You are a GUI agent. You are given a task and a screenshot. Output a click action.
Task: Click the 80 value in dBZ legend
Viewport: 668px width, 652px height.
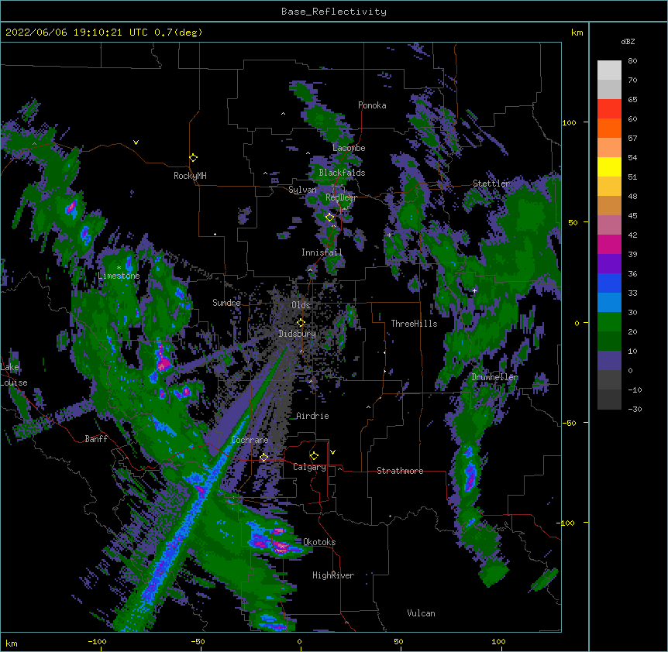[x=632, y=61]
